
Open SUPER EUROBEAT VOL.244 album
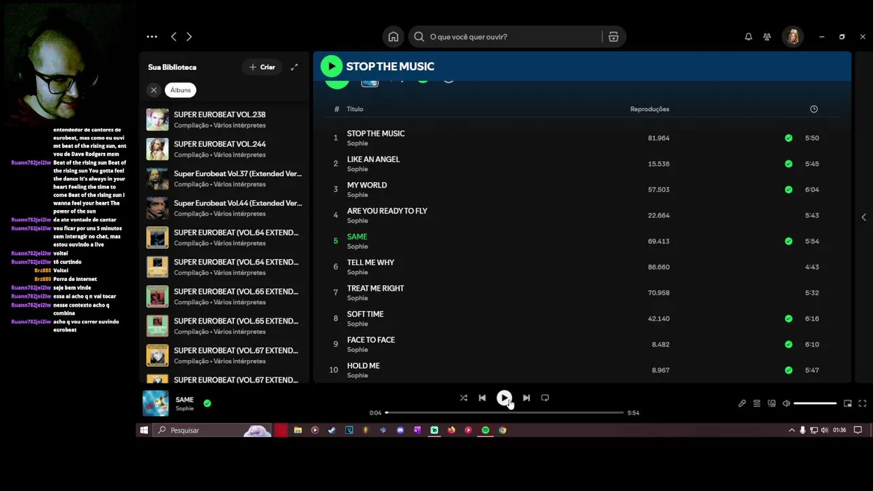[224, 149]
